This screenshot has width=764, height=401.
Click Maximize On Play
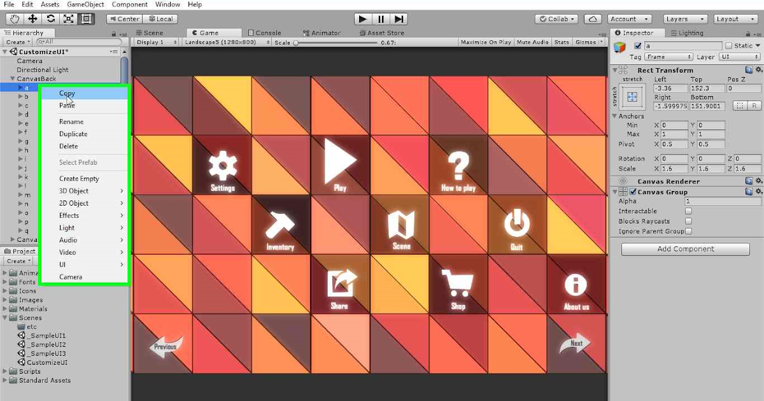pyautogui.click(x=488, y=41)
